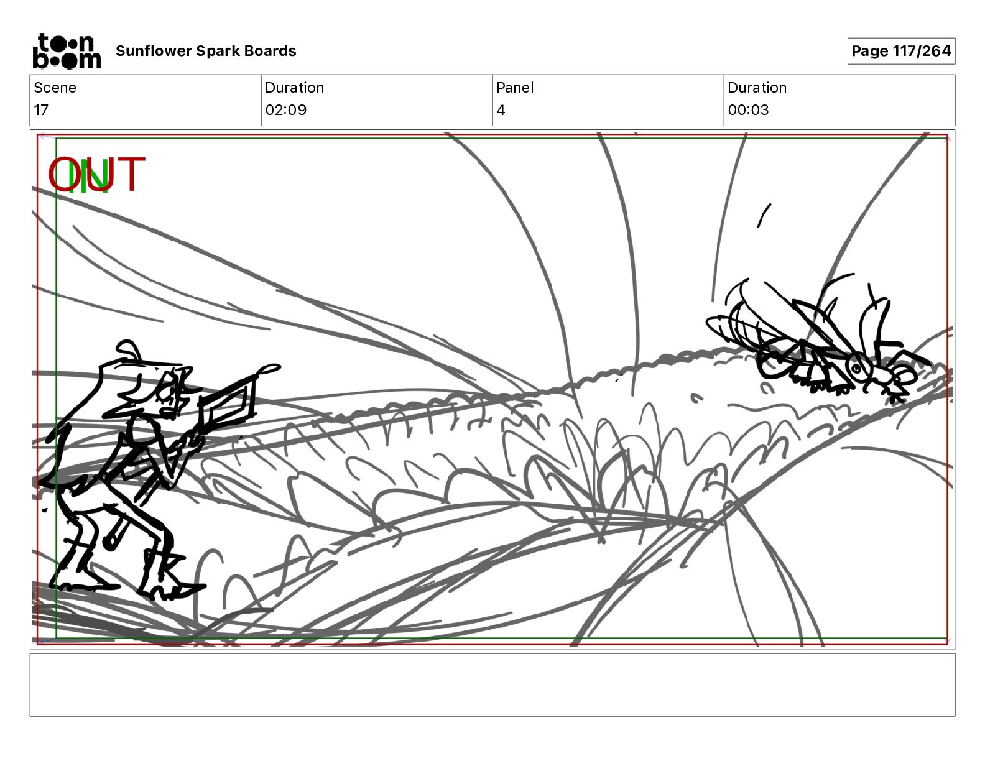This screenshot has width=985, height=761.
Task: Click the Toon Boom logo
Action: (67, 51)
